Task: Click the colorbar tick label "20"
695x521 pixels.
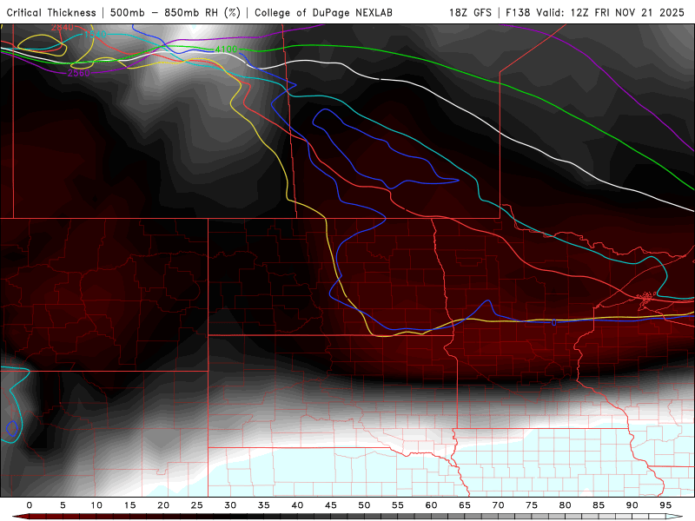Action: tap(163, 505)
